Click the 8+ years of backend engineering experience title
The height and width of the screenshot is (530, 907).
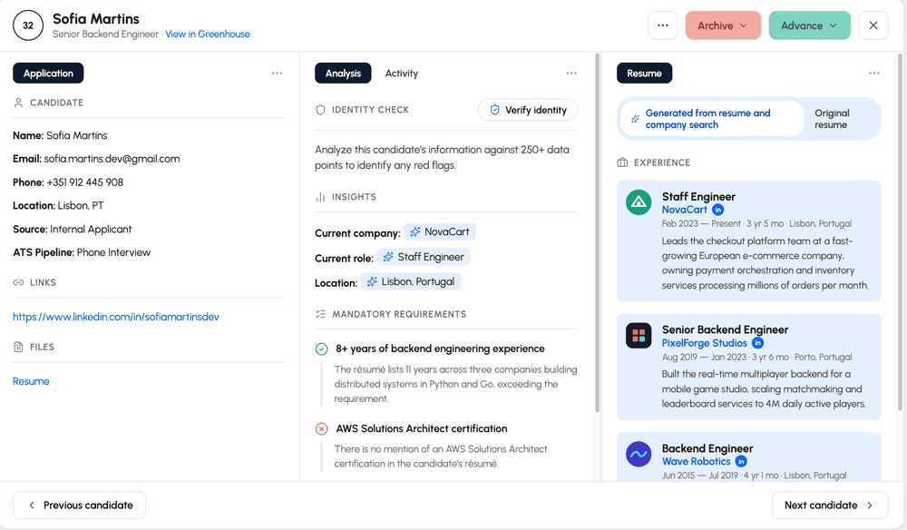(440, 348)
